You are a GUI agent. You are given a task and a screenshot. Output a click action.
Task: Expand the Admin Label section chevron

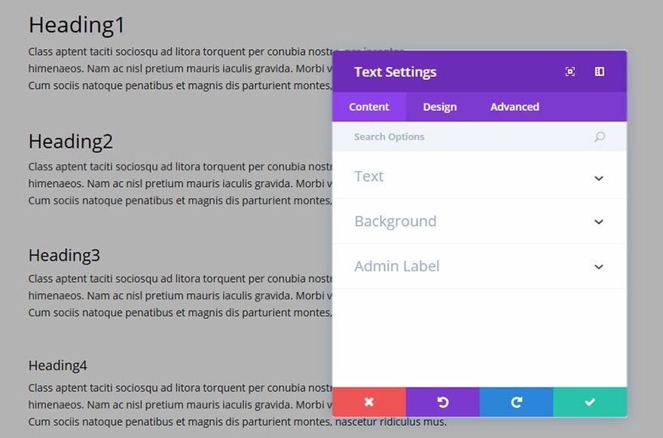pyautogui.click(x=599, y=267)
